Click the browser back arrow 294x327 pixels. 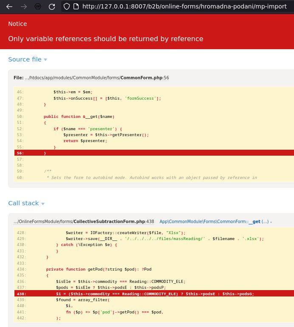9,6
